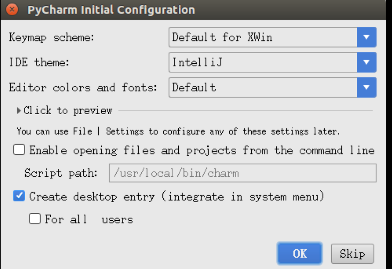Expand the Click to preview section
The image size is (392, 269).
(65, 111)
